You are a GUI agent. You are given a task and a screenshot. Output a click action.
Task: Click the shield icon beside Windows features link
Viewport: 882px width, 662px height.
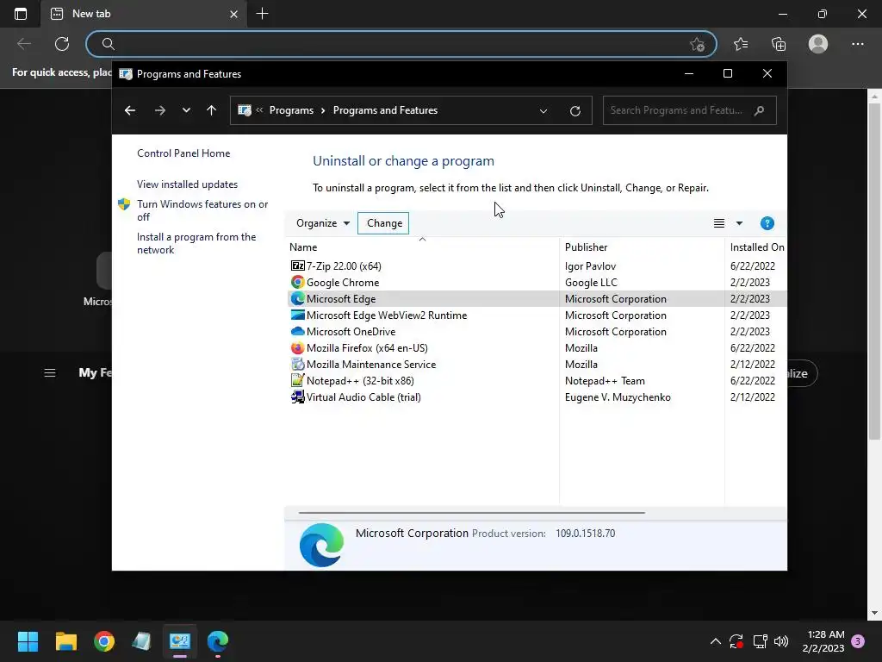(x=124, y=203)
